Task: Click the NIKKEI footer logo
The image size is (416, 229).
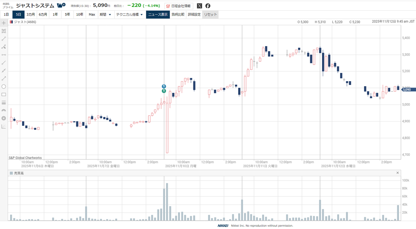Action: [223, 226]
